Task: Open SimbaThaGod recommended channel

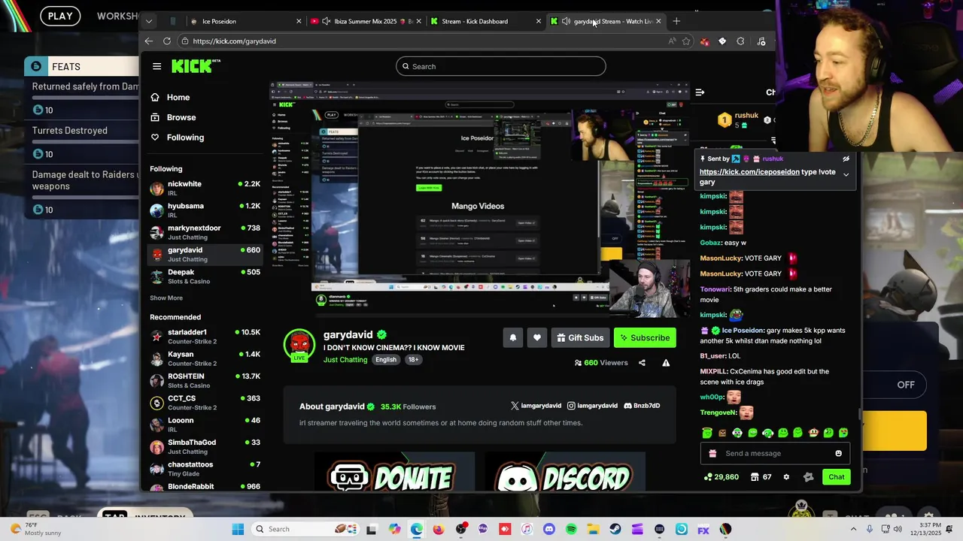Action: coord(205,446)
